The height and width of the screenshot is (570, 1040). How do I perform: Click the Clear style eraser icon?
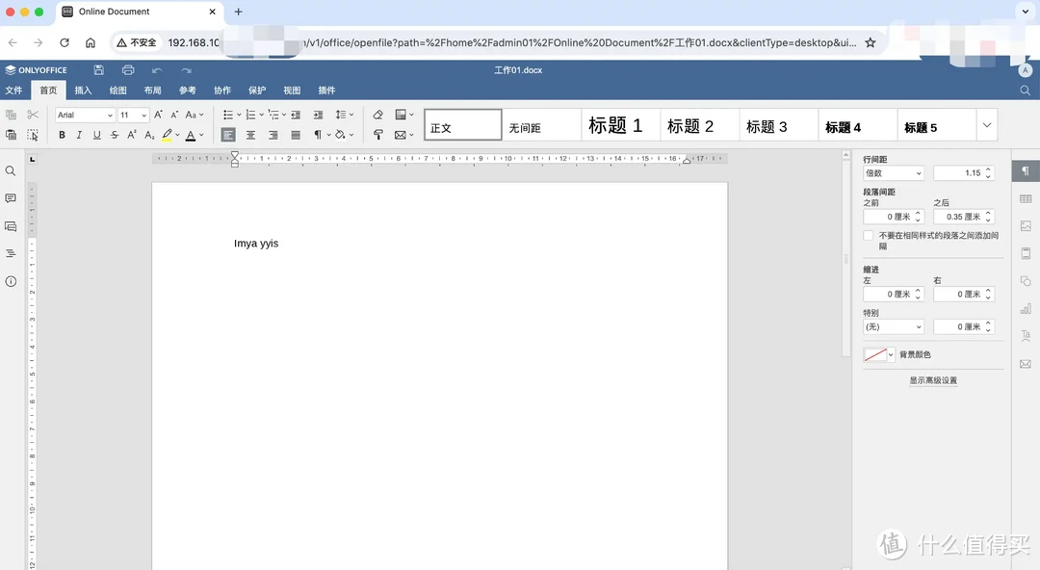pos(378,115)
